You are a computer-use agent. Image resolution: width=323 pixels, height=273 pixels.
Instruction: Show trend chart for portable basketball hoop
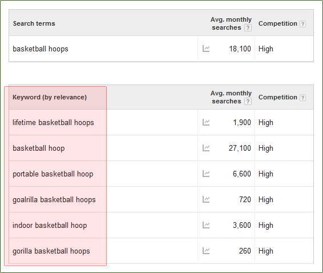206,174
